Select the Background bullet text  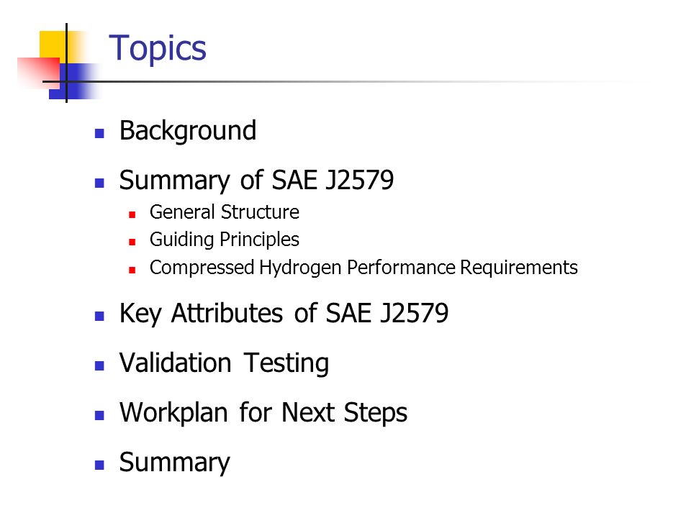(188, 131)
